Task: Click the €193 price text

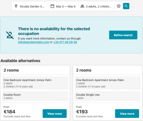Action: click(82, 112)
